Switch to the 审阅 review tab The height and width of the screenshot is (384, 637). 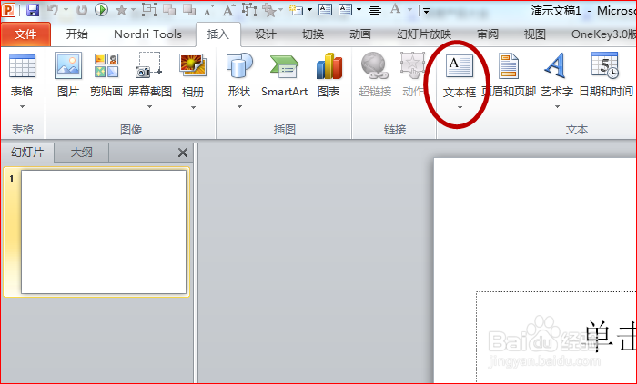pos(488,34)
